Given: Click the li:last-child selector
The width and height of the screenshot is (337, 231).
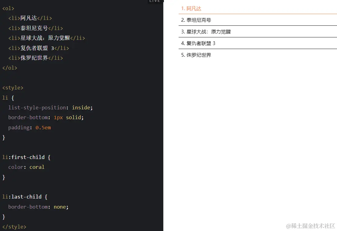Looking at the screenshot, I should click(22, 197).
